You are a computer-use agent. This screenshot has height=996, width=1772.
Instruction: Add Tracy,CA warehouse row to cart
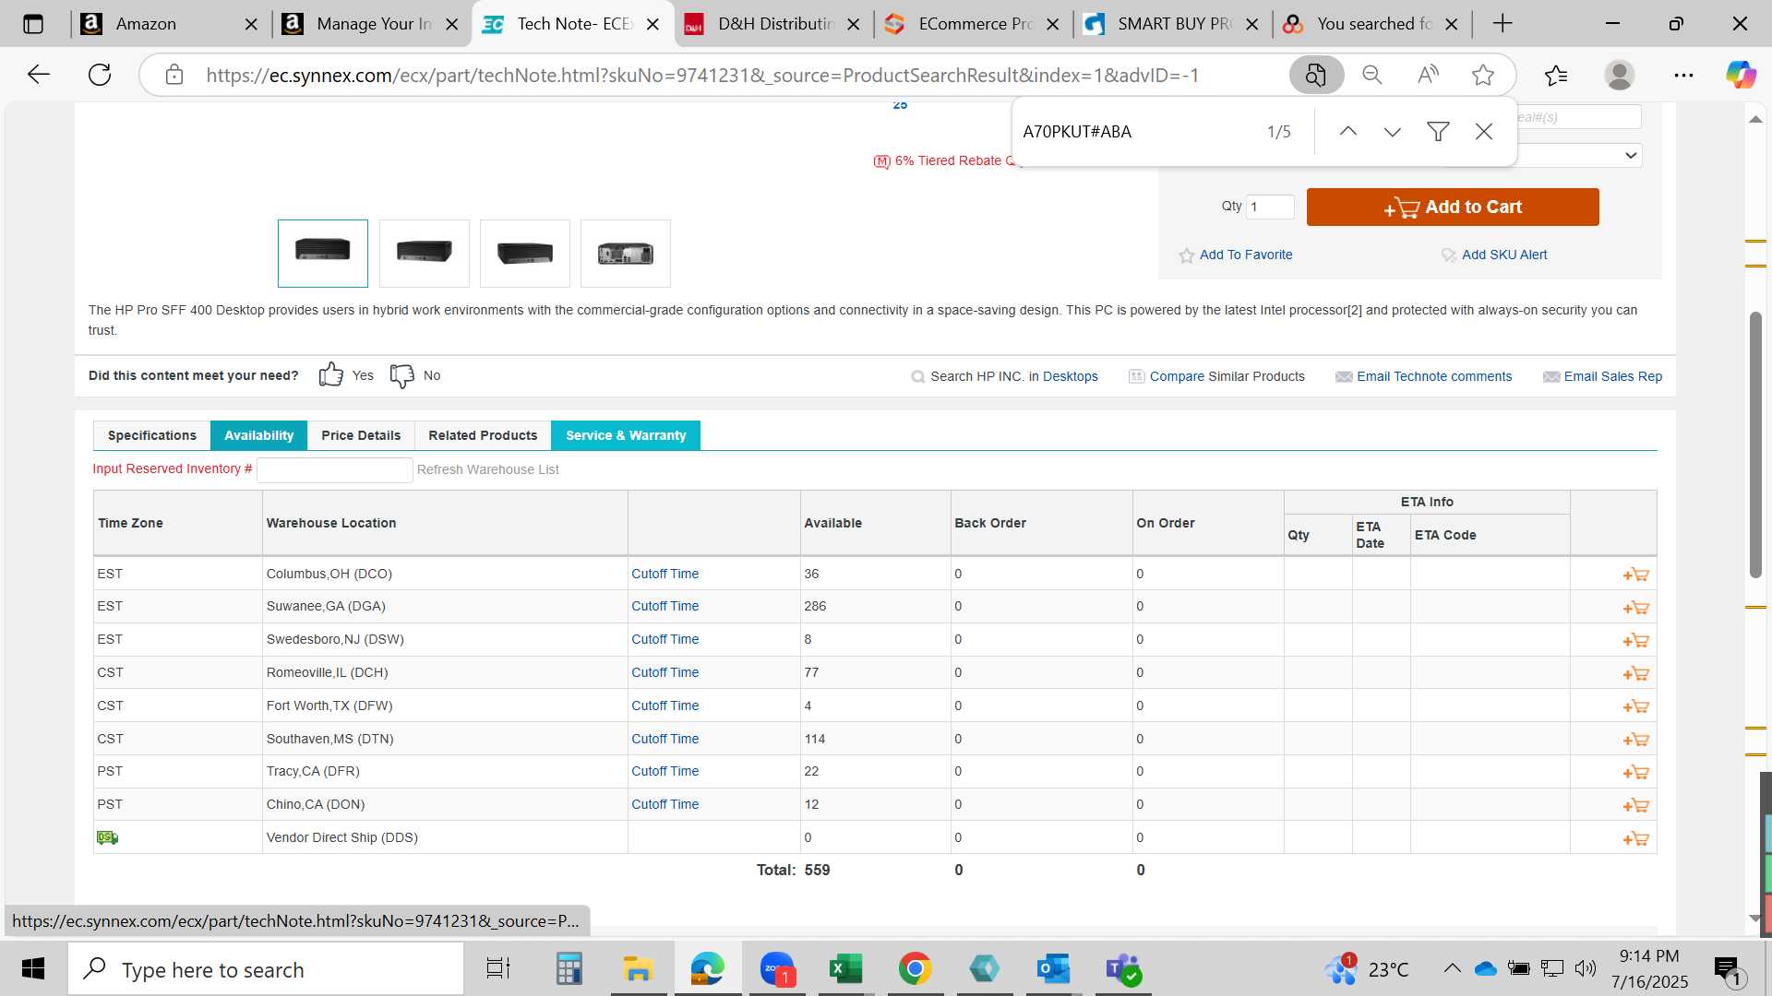coord(1635,773)
